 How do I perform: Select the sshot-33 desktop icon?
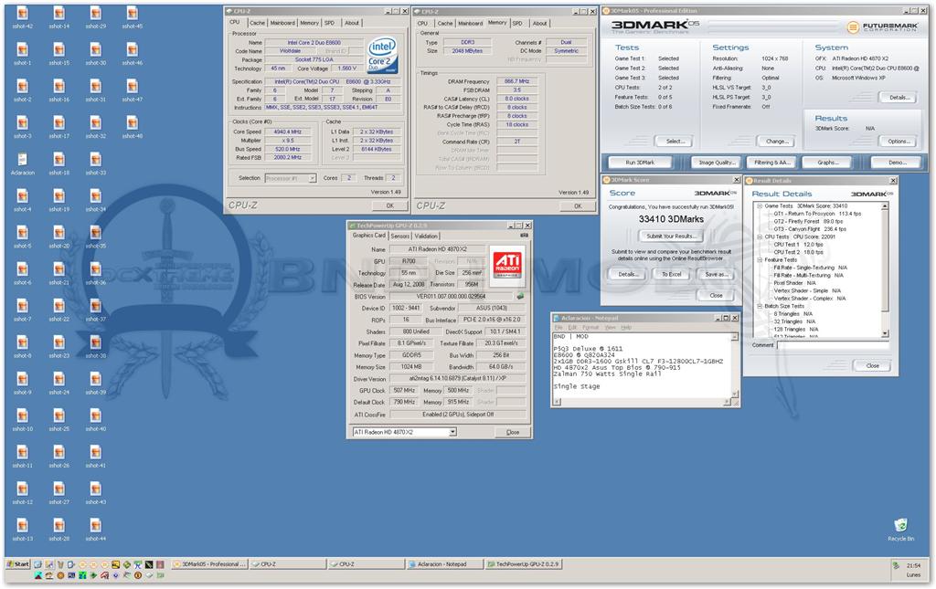[x=95, y=164]
